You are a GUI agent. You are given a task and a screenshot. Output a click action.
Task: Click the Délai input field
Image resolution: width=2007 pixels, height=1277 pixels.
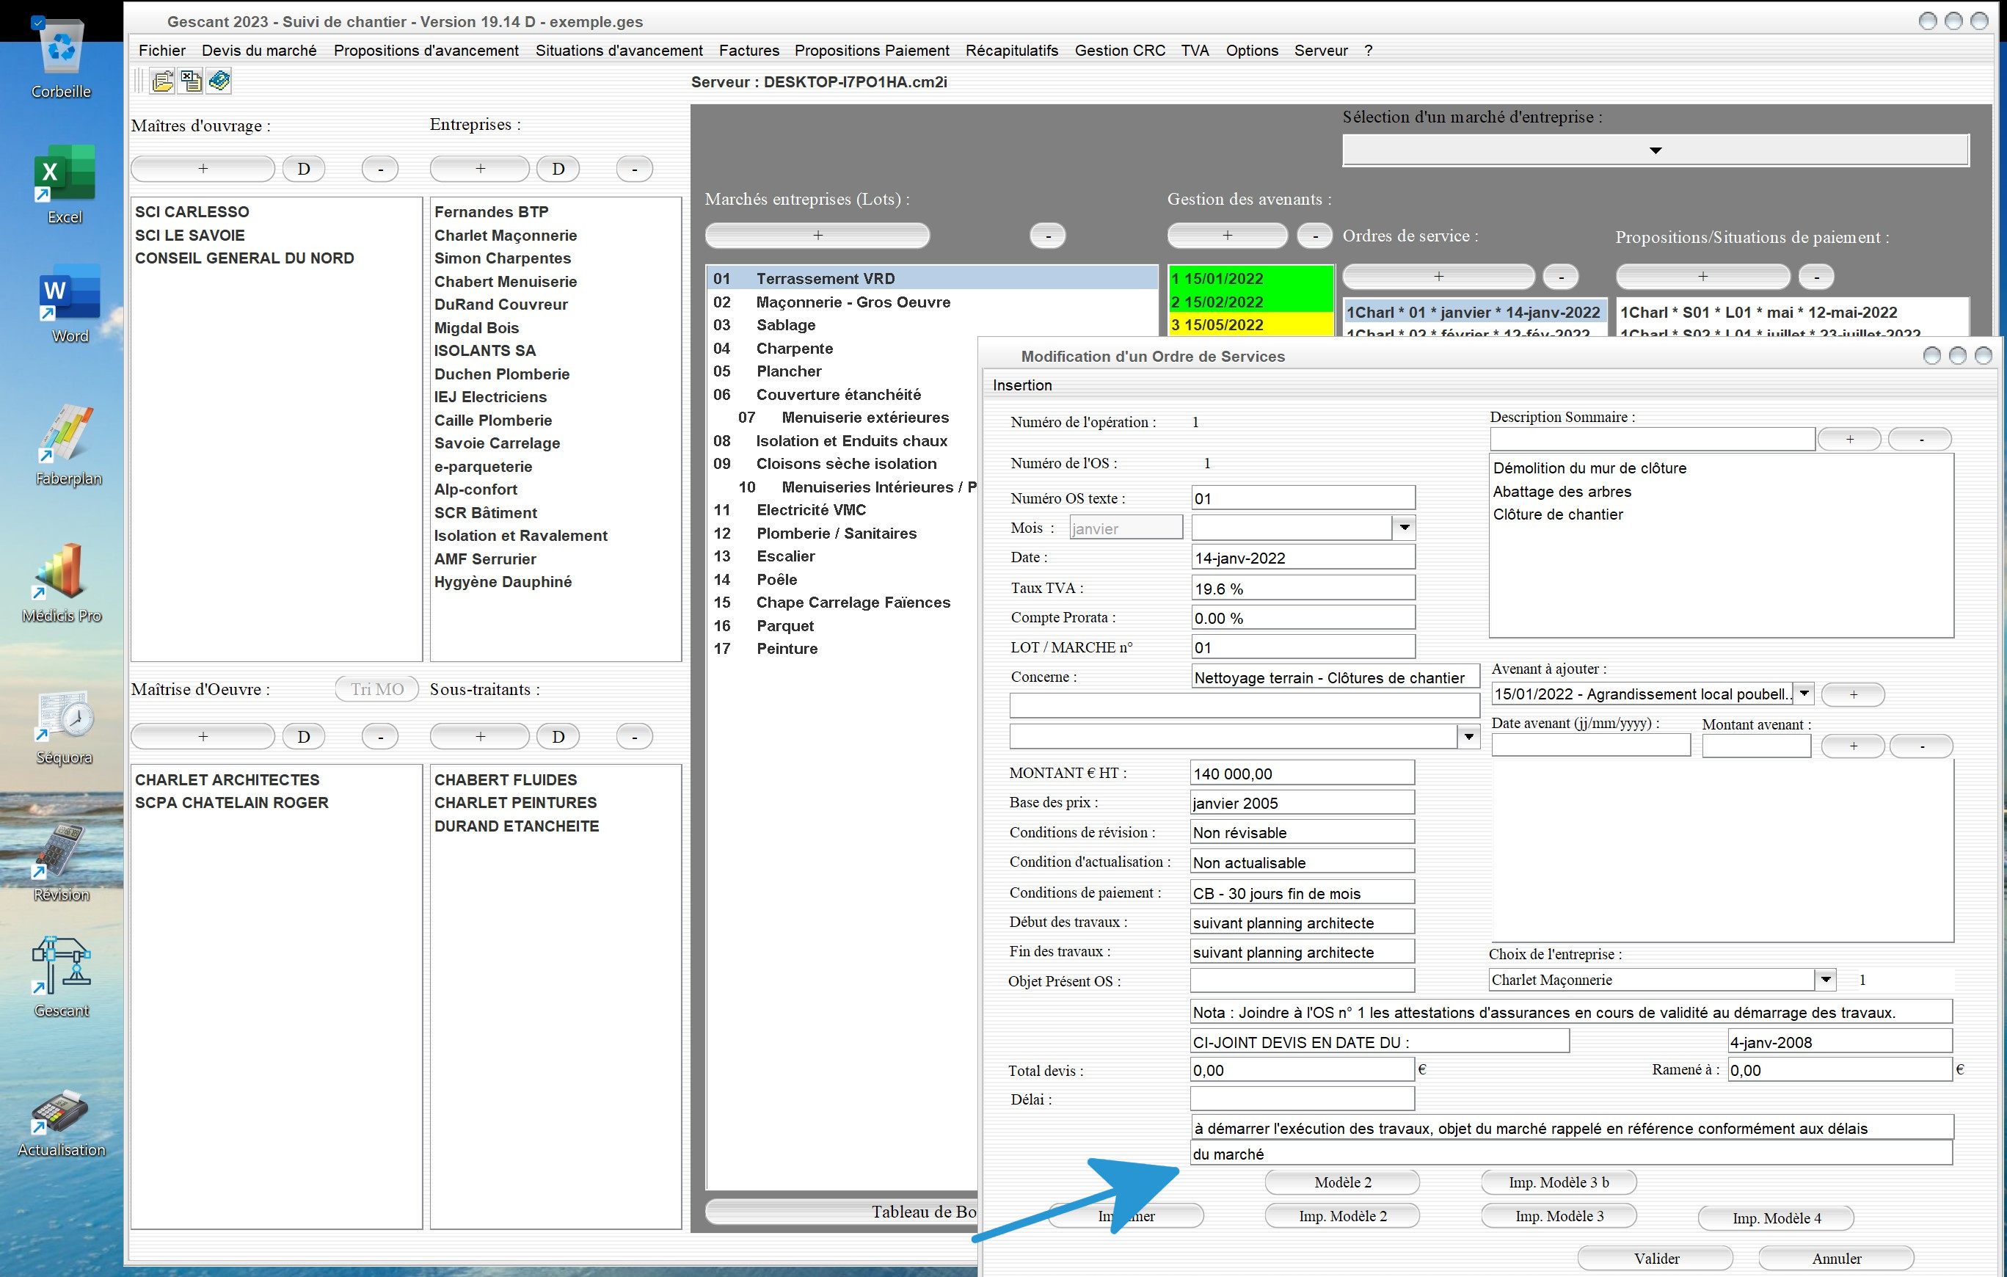[1302, 1099]
